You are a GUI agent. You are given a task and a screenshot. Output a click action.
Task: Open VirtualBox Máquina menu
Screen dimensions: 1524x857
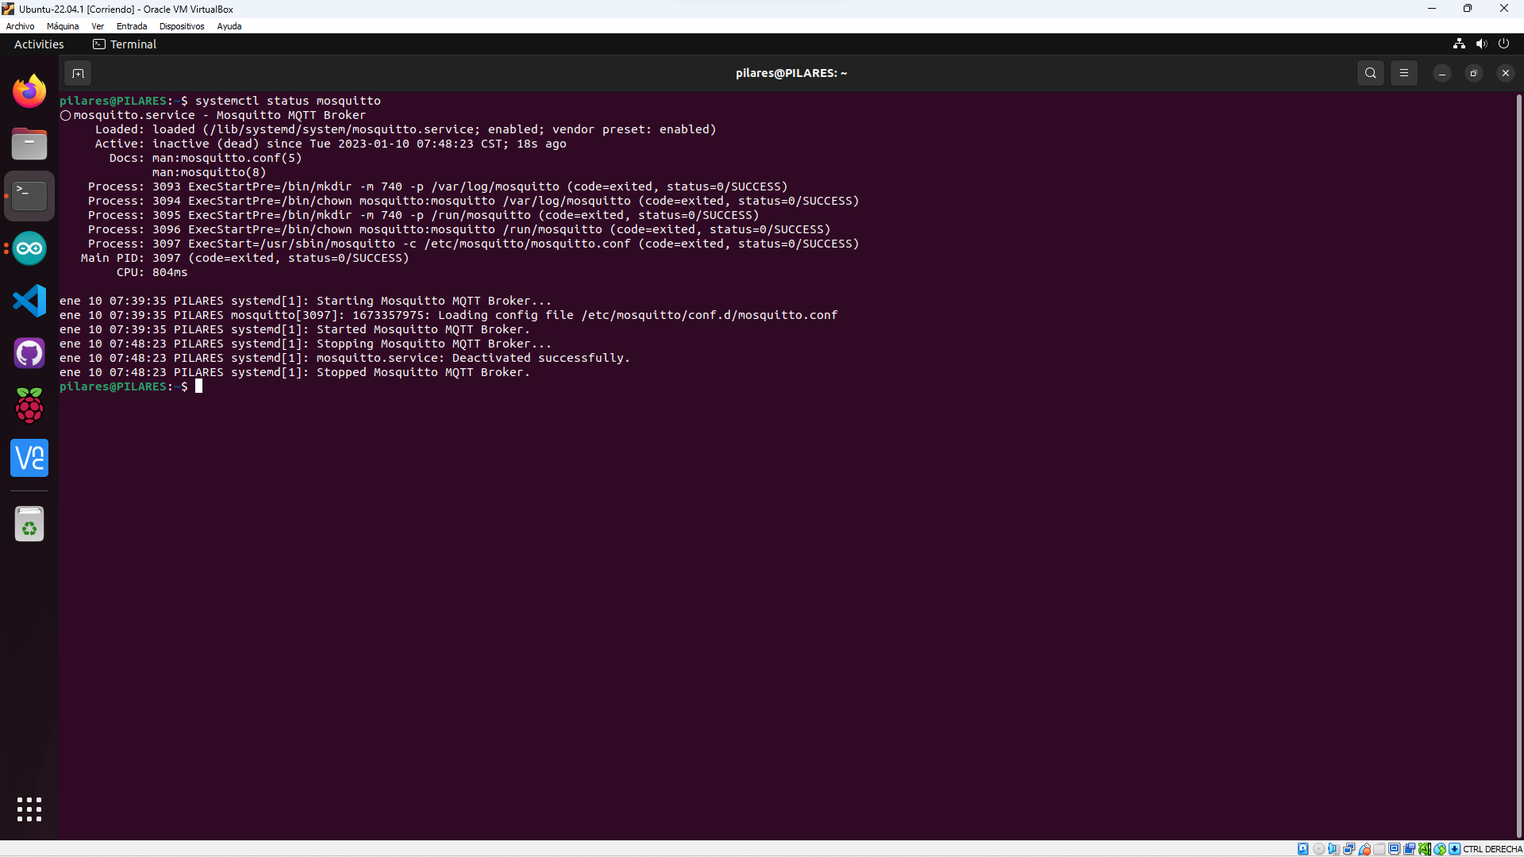pyautogui.click(x=63, y=26)
